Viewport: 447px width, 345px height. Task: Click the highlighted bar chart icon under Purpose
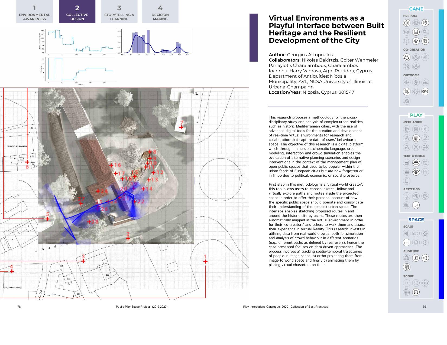coord(416,41)
